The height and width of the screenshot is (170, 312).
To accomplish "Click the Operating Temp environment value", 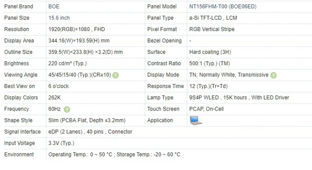I will [x=114, y=155].
